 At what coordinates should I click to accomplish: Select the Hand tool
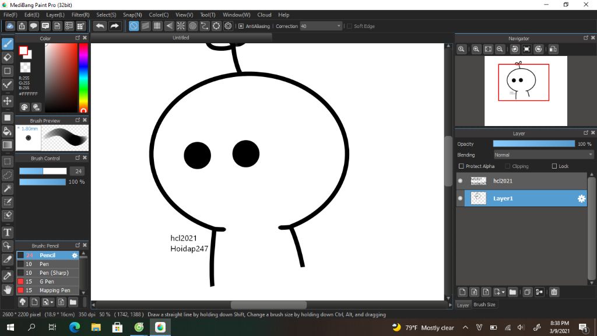click(8, 290)
